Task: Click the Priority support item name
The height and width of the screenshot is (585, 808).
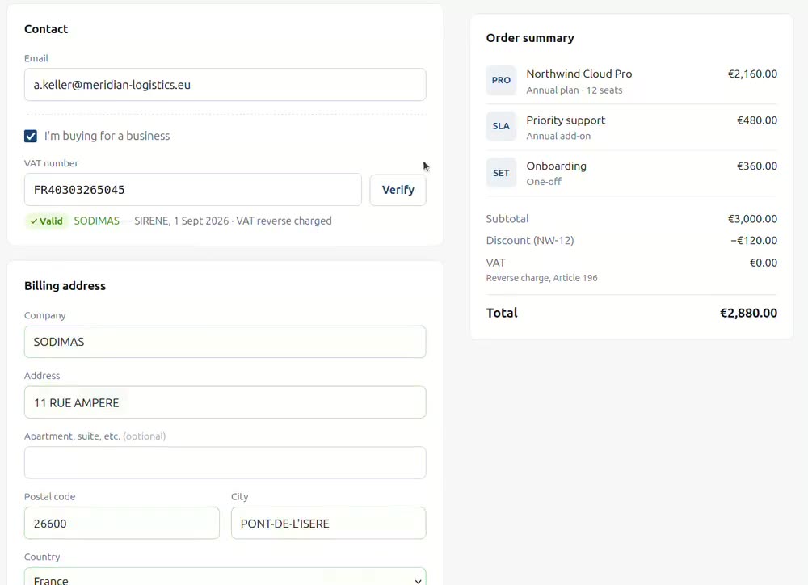Action: [566, 120]
